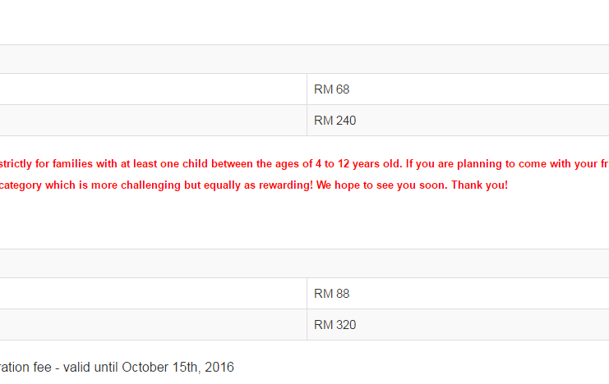The image size is (609, 384).
Task: Click the empty cell left of RM 68
Action: (153, 89)
